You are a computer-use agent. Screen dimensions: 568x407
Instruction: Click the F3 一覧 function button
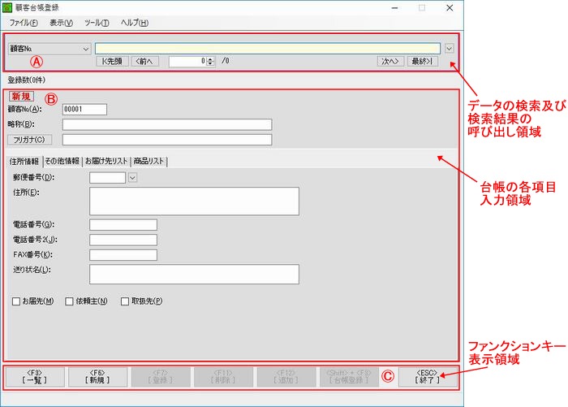tap(35, 377)
